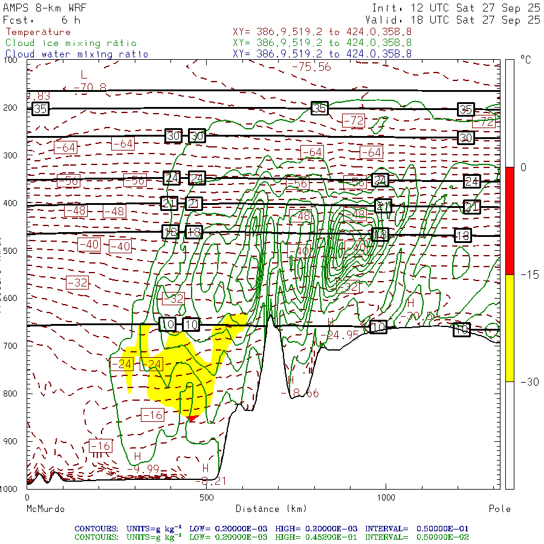Image resolution: width=544 pixels, height=544 pixels.
Task: Click the small red shaded patch in the cross-section
Action: (193, 418)
